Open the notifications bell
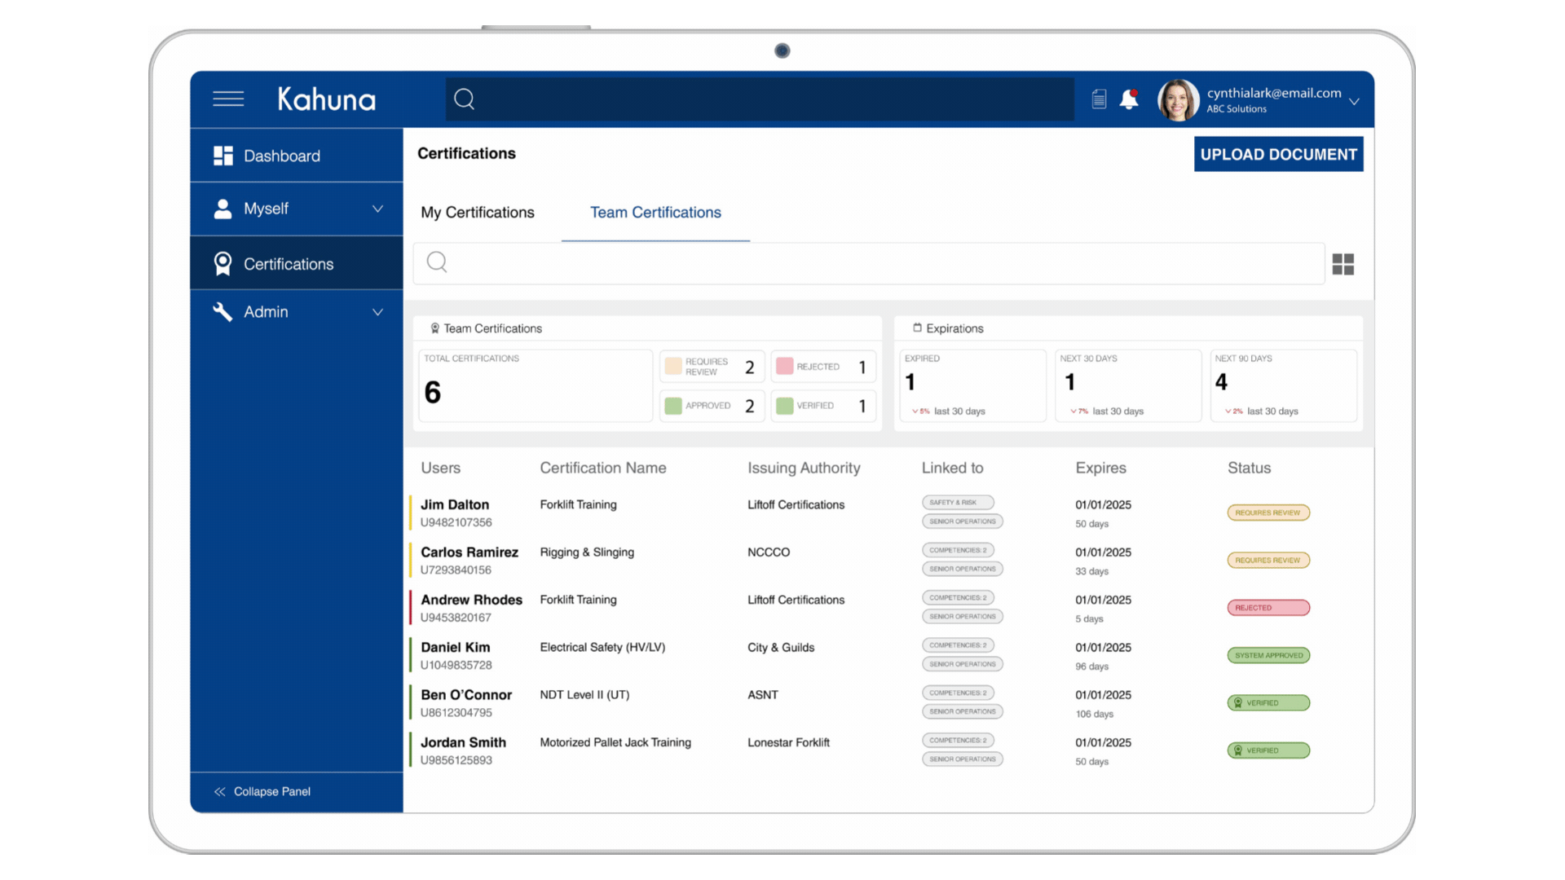1565x880 pixels. (x=1129, y=99)
